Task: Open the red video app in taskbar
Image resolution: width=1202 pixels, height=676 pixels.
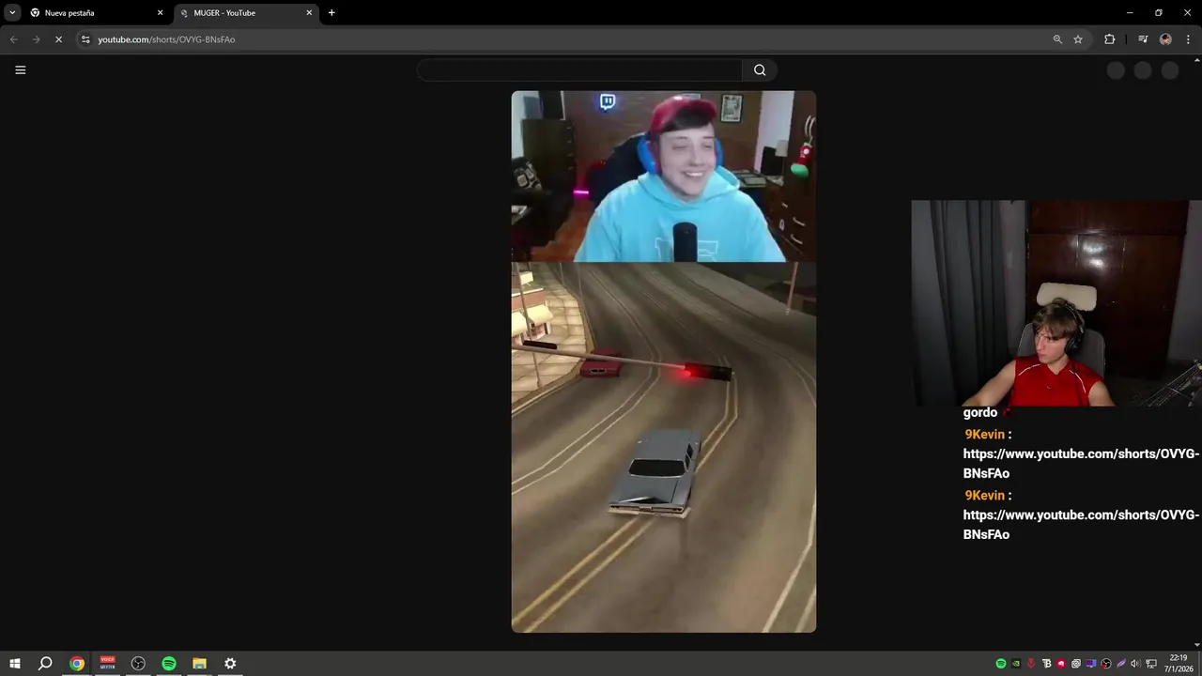Action: click(107, 664)
